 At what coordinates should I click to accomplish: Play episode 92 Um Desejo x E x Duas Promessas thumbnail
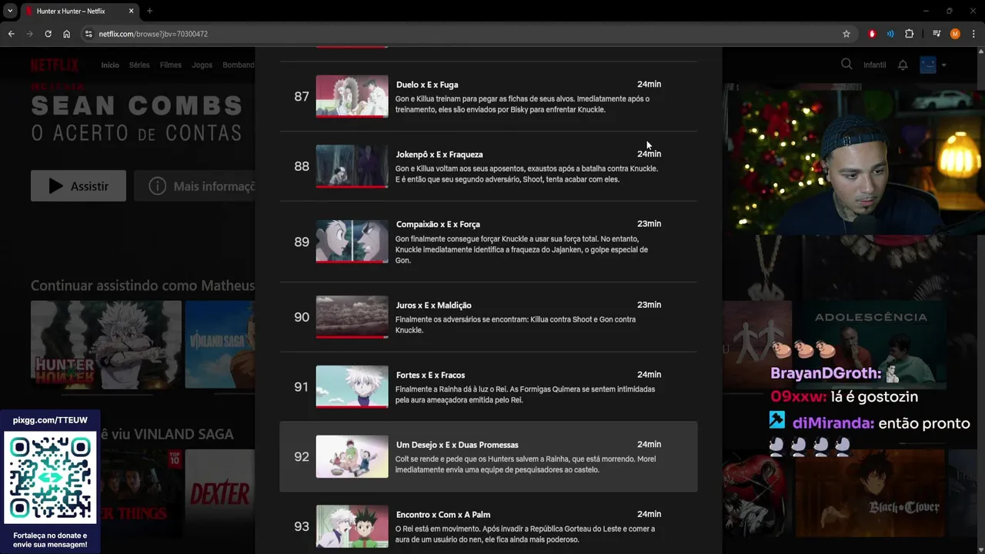pos(352,456)
